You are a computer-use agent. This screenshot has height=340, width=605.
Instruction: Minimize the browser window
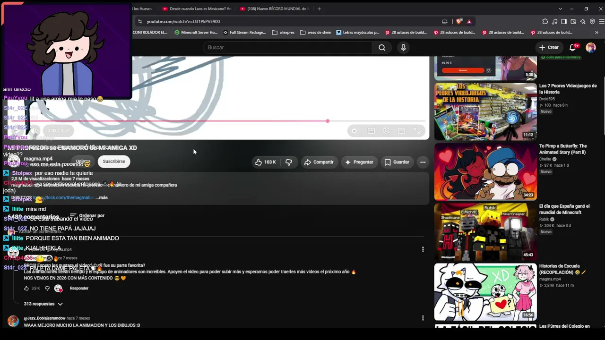[x=572, y=8]
